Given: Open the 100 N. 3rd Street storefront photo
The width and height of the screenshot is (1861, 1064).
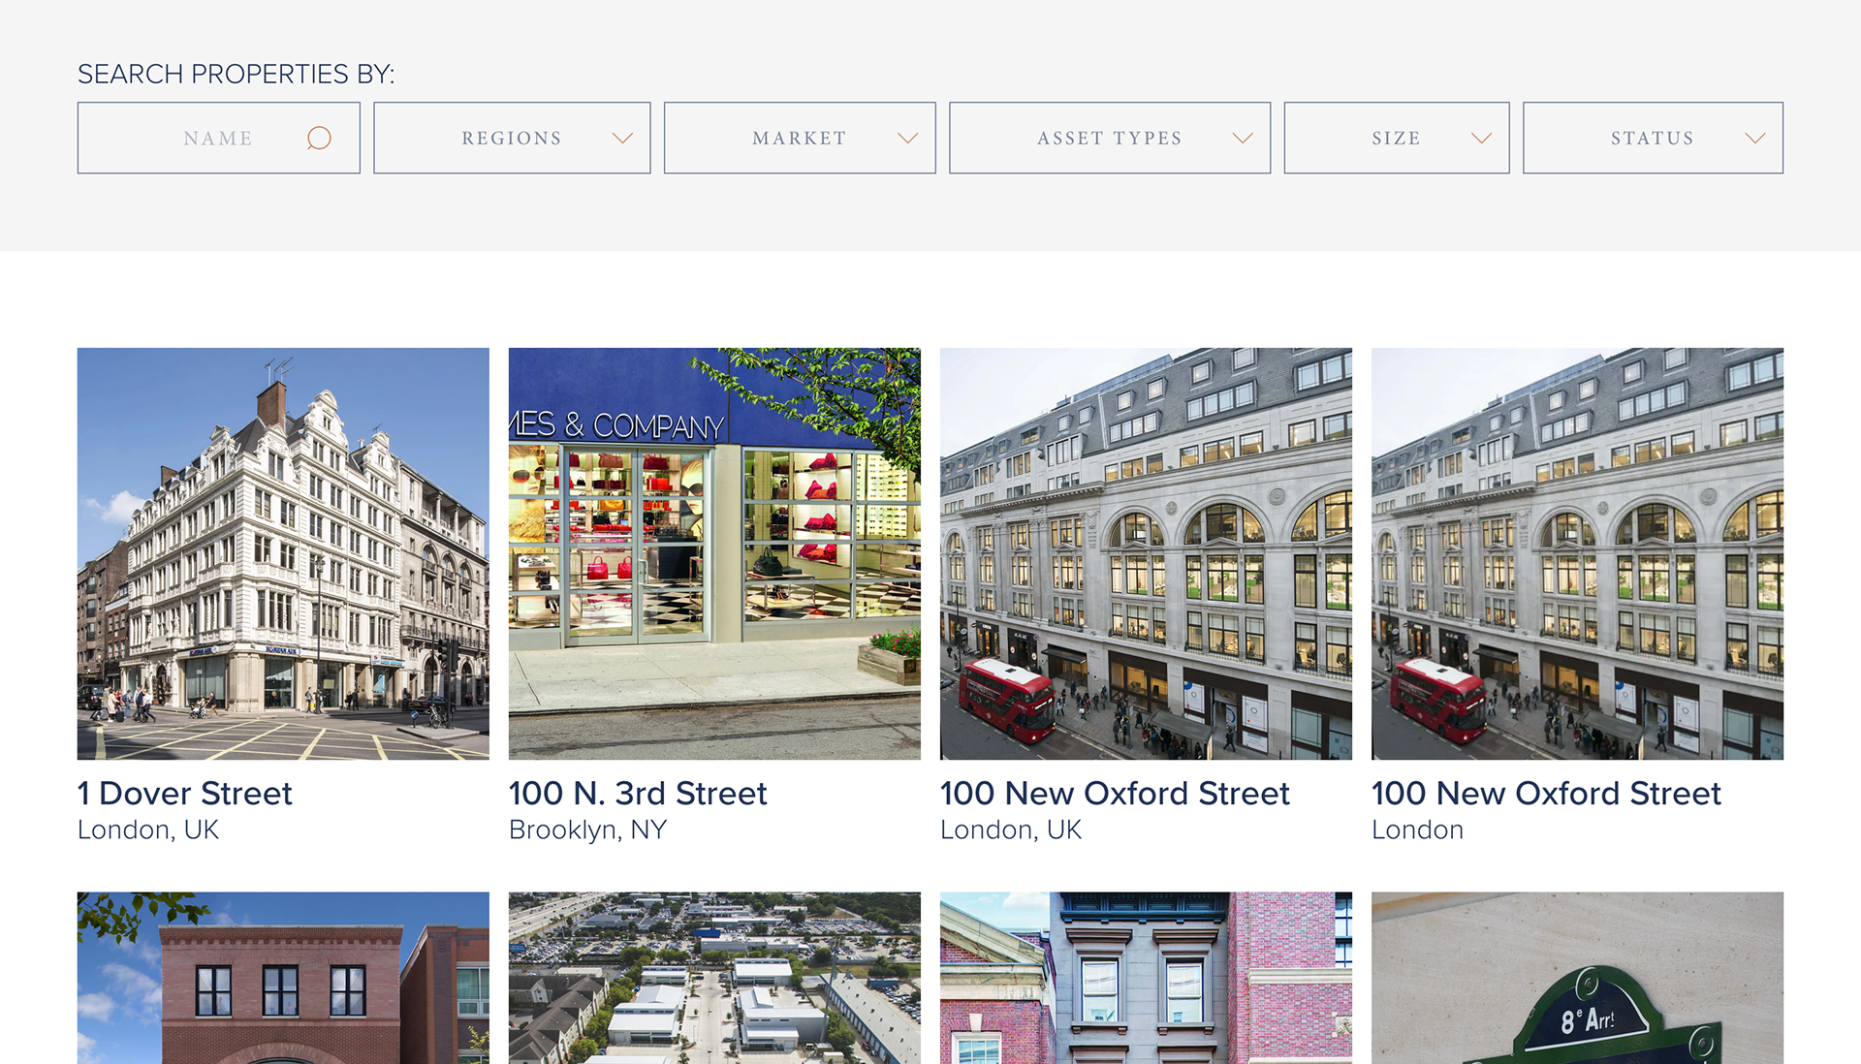Looking at the screenshot, I should tap(714, 553).
